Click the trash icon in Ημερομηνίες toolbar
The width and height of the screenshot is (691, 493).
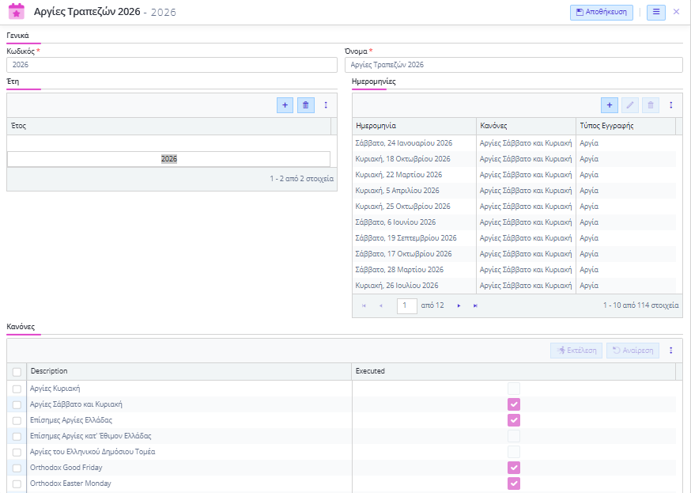pyautogui.click(x=651, y=105)
